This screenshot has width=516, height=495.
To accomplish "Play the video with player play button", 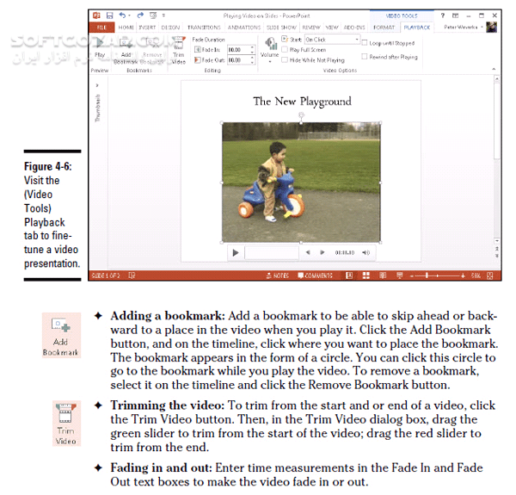I will (x=235, y=252).
